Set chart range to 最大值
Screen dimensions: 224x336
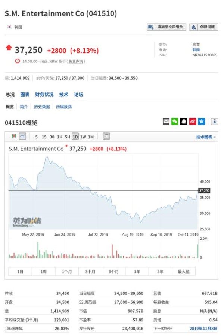[x=184, y=272]
